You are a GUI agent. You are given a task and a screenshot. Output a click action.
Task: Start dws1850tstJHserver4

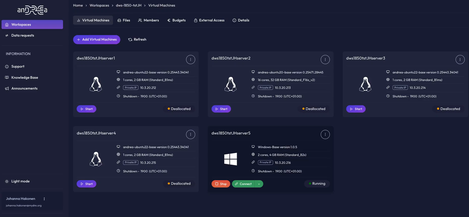86,184
